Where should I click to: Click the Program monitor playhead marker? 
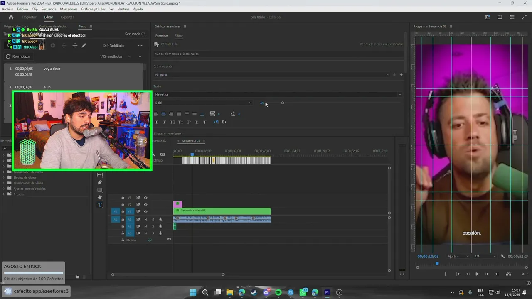pos(437,264)
